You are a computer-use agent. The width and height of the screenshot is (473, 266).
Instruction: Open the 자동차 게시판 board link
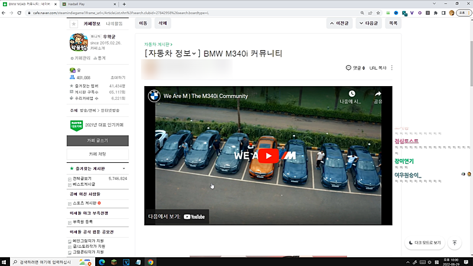pos(157,44)
